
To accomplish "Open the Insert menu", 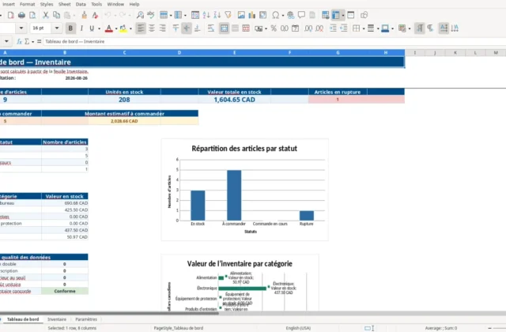I will click(8, 4).
